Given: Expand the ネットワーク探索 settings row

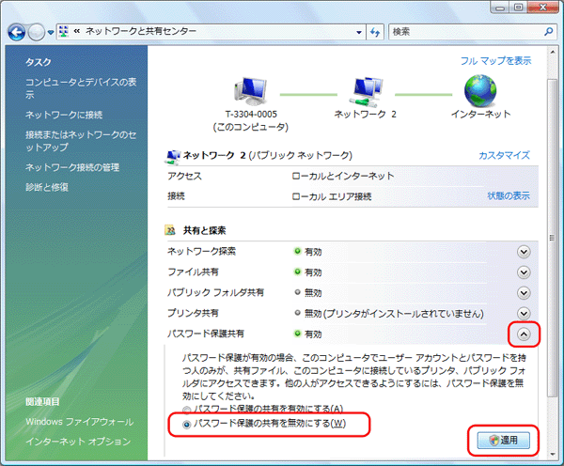Looking at the screenshot, I should pyautogui.click(x=525, y=251).
